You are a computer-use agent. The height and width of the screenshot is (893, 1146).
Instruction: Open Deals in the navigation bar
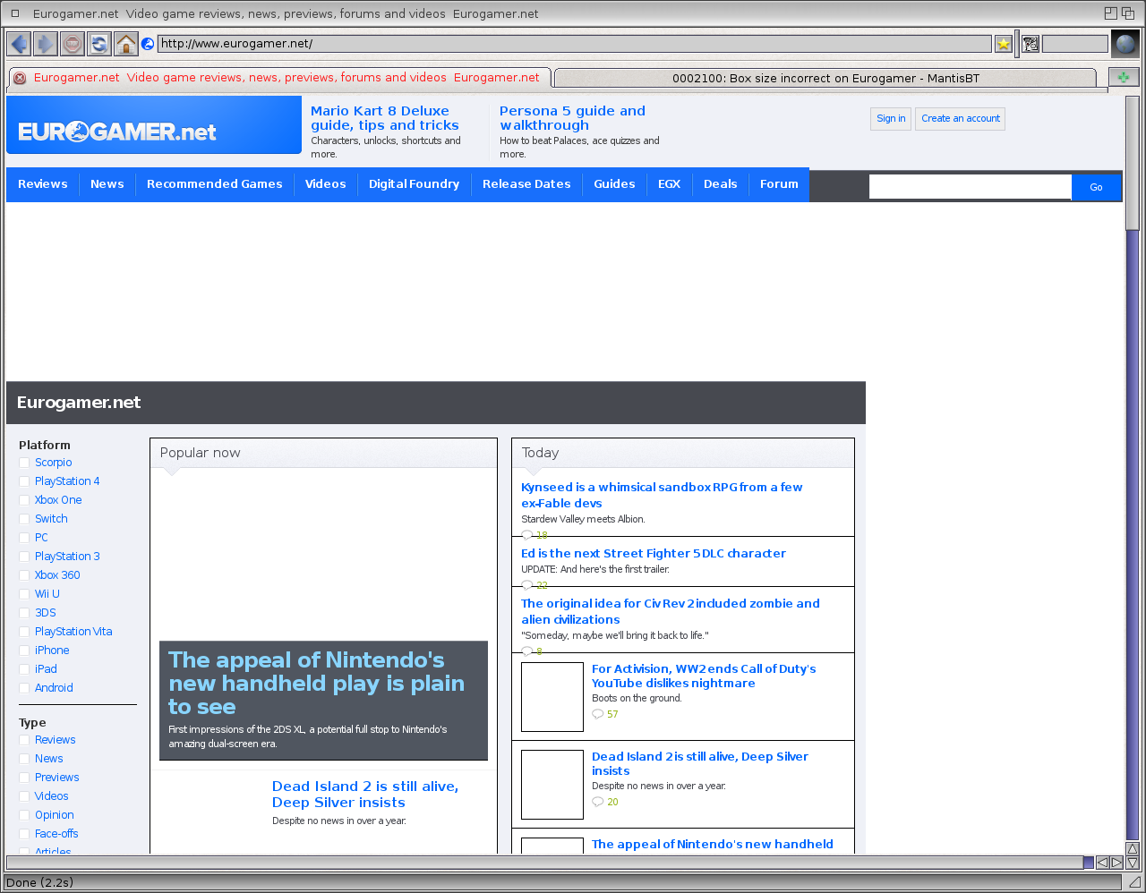721,184
